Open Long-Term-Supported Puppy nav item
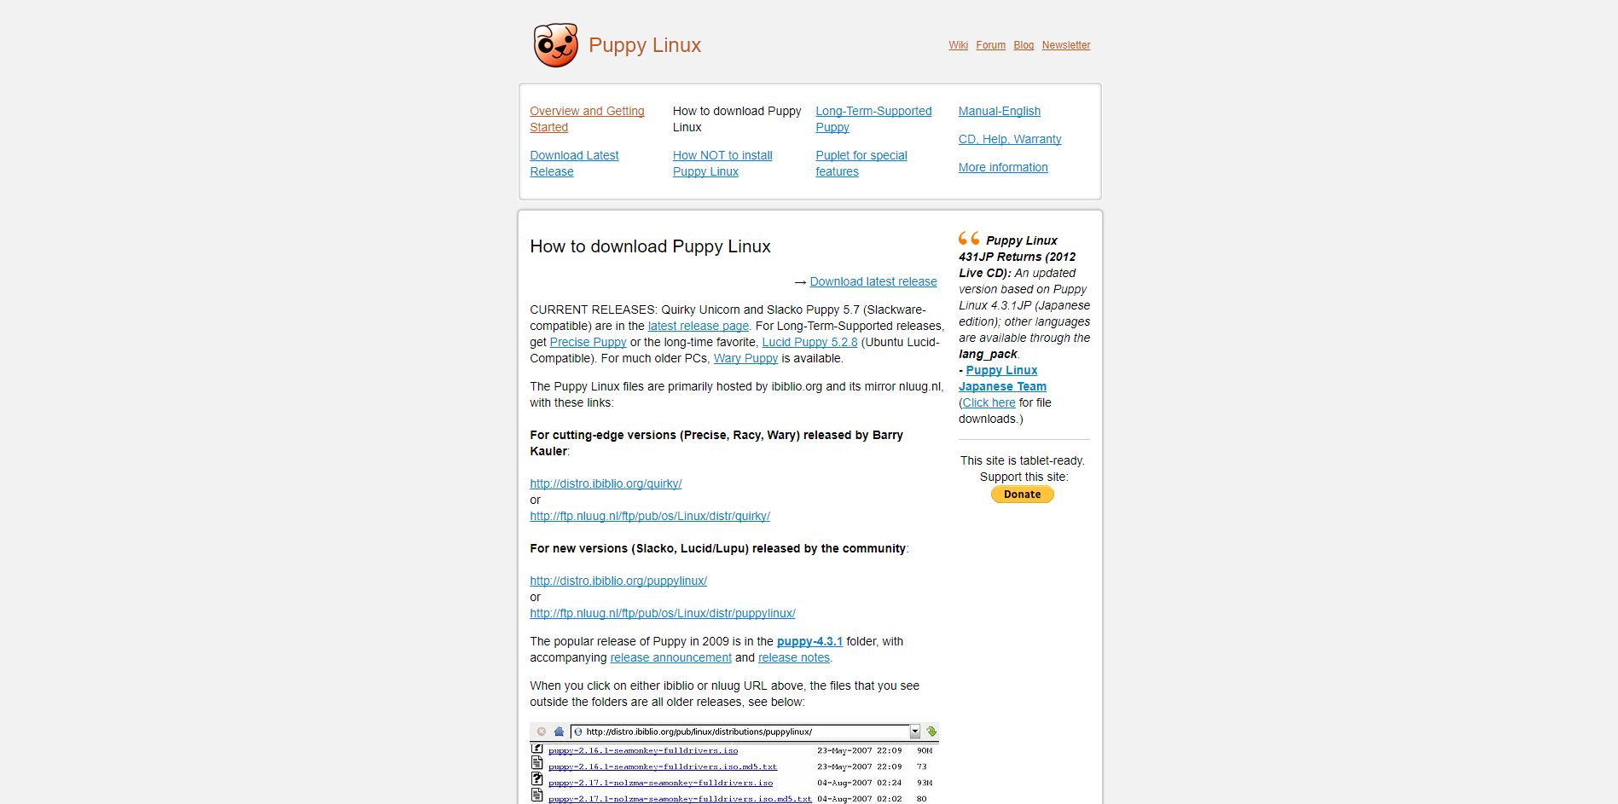1618x804 pixels. [873, 119]
